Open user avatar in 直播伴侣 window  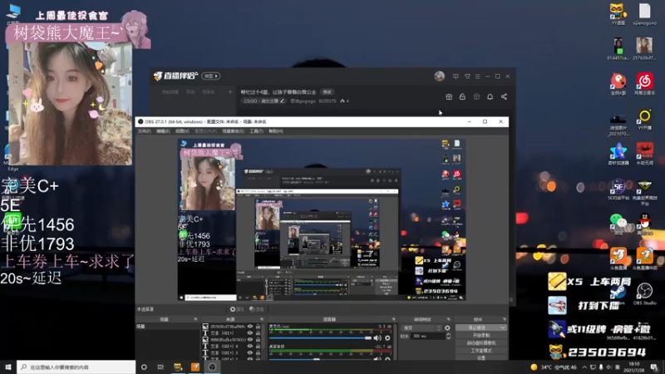[439, 76]
